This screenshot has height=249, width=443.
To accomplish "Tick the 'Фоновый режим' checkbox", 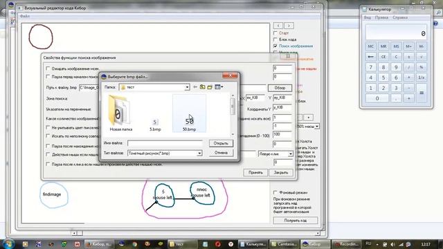I will (x=275, y=192).
